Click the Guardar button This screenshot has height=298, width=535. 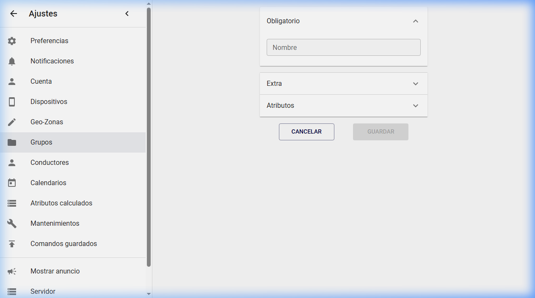click(381, 132)
